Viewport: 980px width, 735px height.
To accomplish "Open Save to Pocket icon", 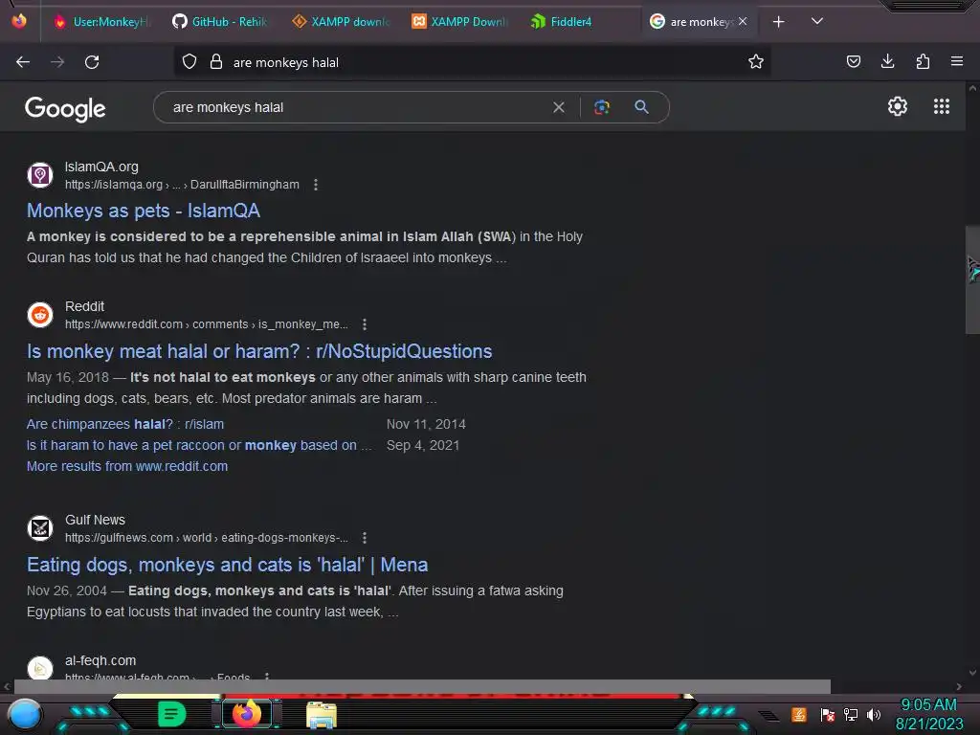I will point(853,61).
